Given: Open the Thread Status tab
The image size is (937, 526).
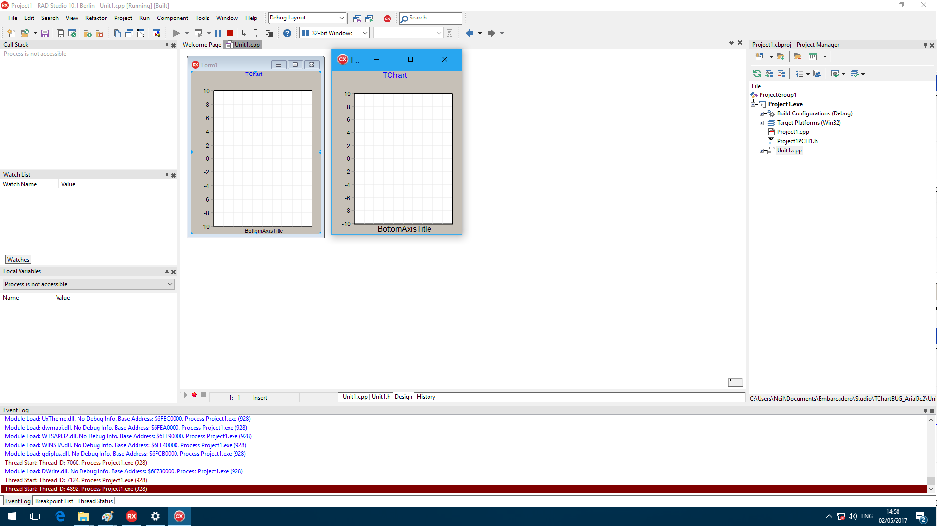Looking at the screenshot, I should 95,501.
